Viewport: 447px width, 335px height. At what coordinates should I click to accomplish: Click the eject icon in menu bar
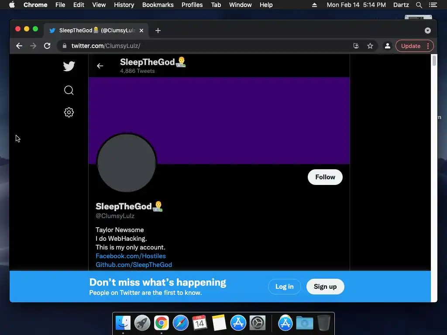point(314,5)
